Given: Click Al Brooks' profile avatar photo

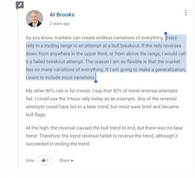Looking at the screenshot, I should (34, 19).
